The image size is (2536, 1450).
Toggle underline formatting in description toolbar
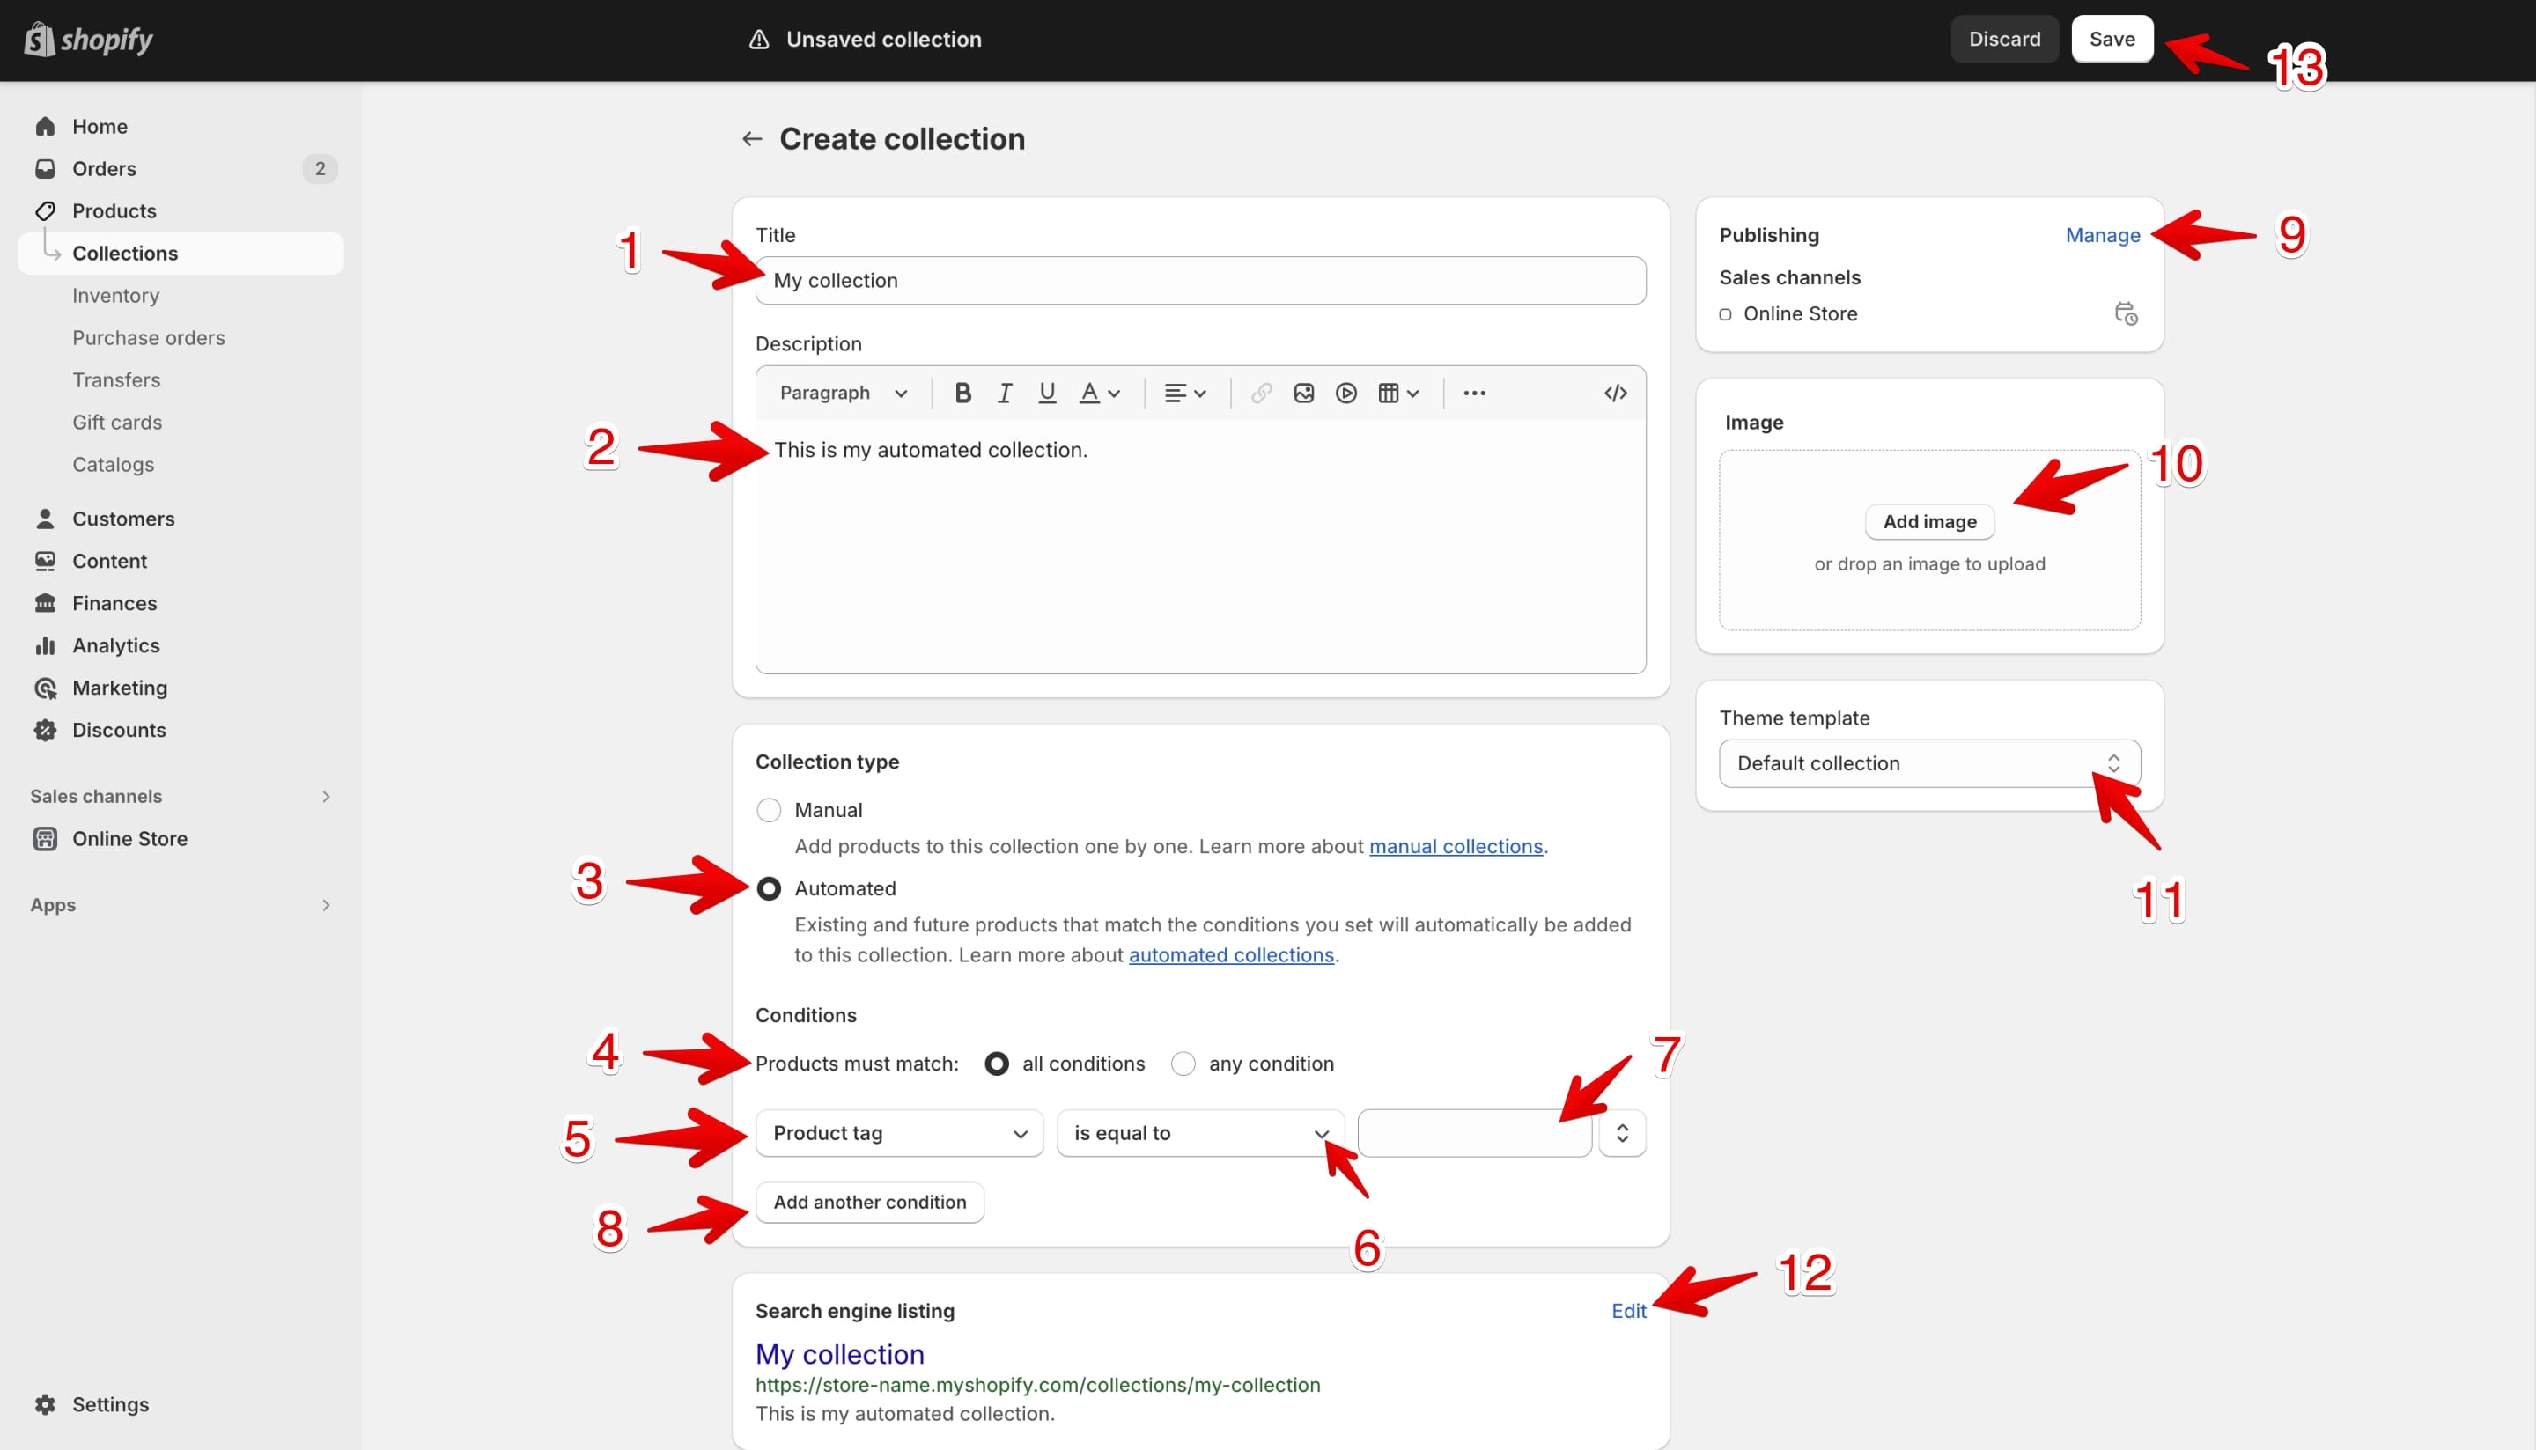(1046, 393)
